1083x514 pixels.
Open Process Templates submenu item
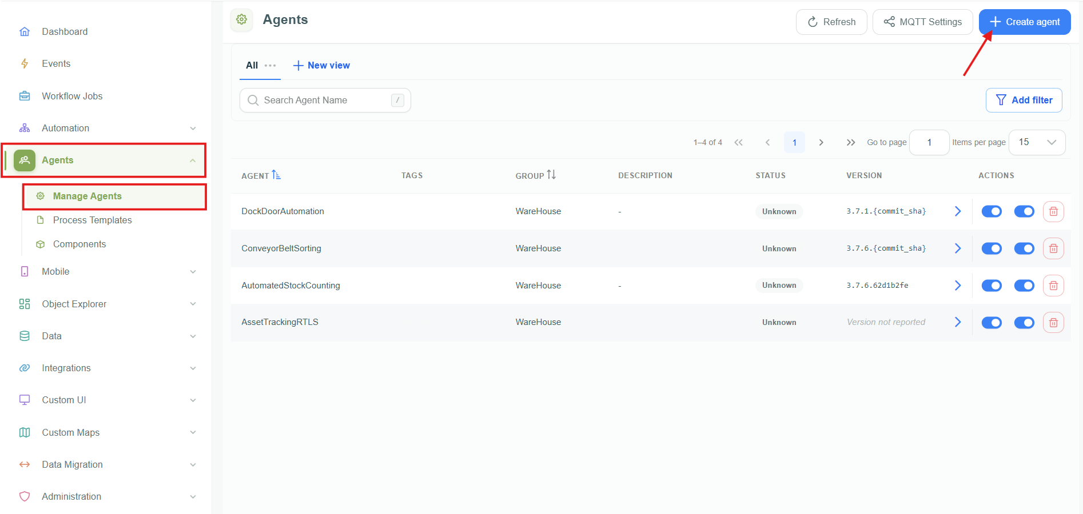[x=92, y=220]
